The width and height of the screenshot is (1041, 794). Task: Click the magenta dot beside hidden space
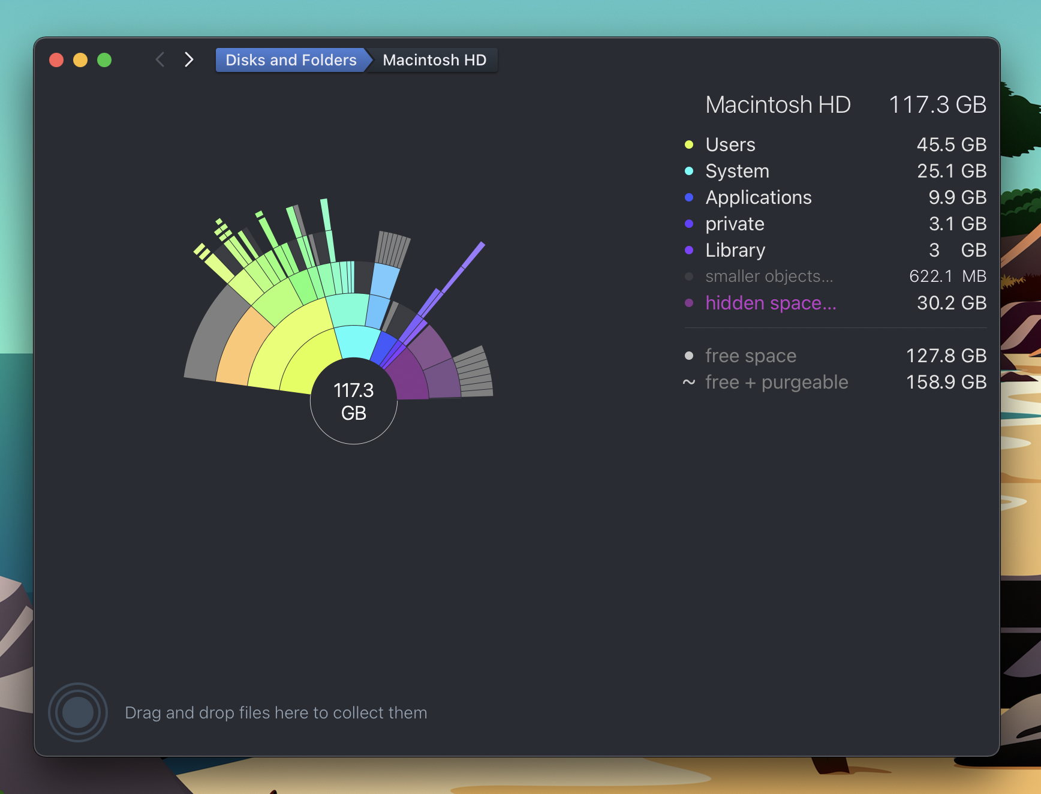pos(688,303)
